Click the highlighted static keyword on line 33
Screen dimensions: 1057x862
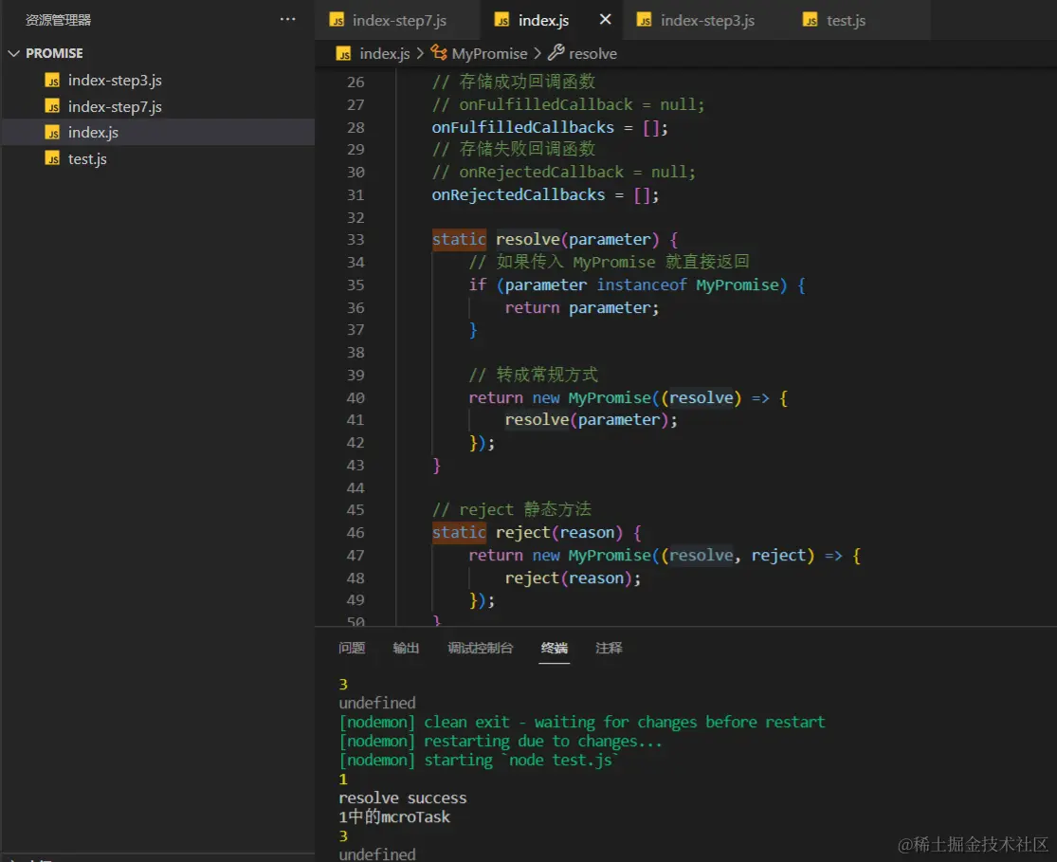(x=459, y=239)
